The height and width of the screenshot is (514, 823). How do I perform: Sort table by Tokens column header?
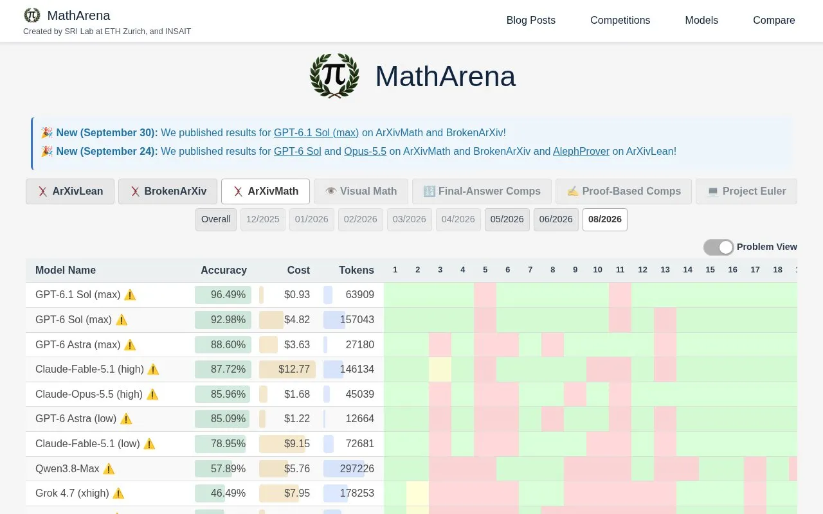pos(357,270)
